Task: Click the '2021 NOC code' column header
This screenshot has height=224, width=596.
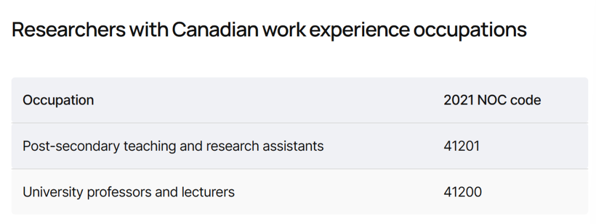Action: click(492, 100)
